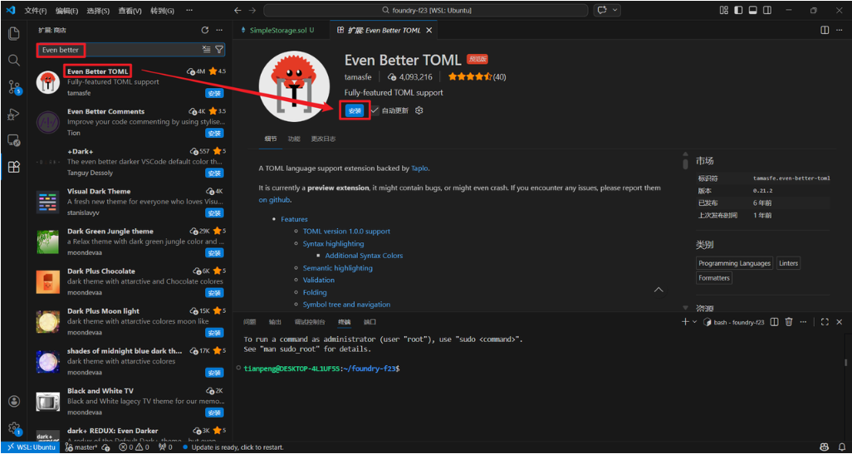
Task: Open the Explorer view in activity bar
Action: pyautogui.click(x=13, y=33)
